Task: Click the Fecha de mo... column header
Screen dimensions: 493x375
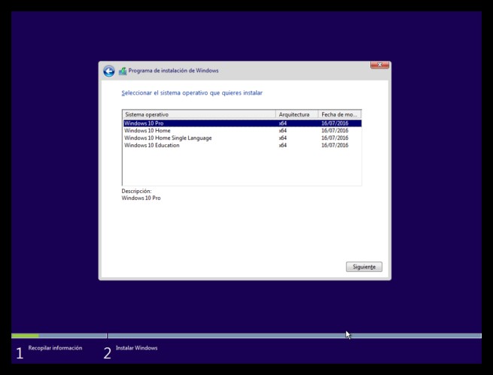Action: point(339,114)
